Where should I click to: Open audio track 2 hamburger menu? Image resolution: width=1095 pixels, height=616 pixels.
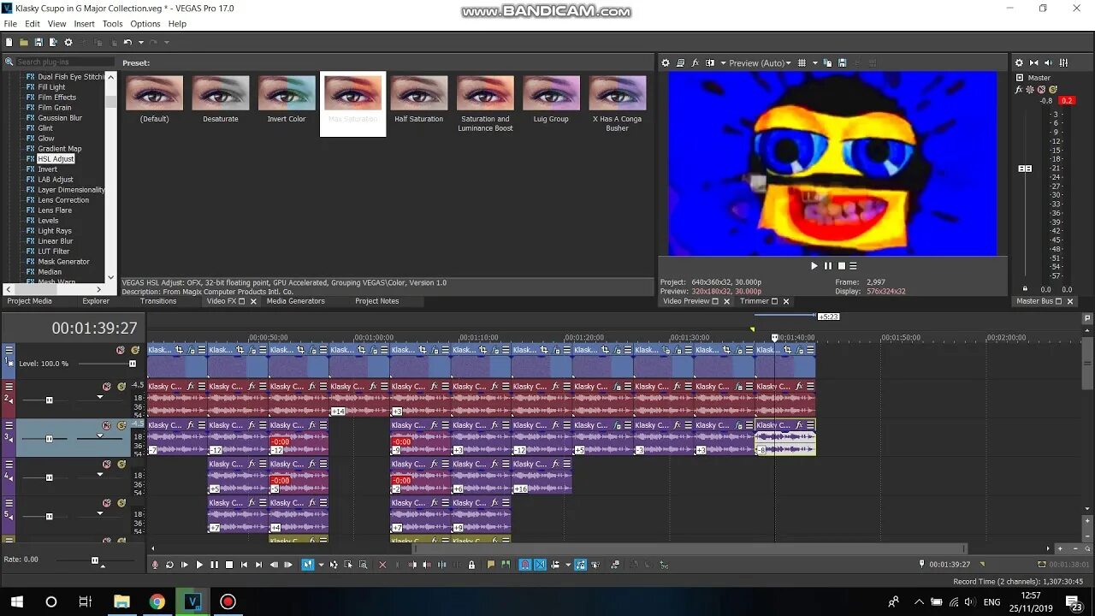[9, 387]
